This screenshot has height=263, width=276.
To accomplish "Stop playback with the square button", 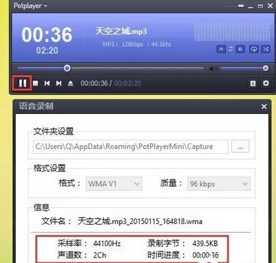I will tap(35, 83).
